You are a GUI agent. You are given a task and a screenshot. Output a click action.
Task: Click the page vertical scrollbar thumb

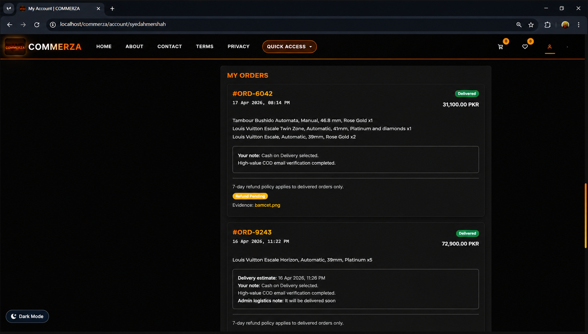586,215
